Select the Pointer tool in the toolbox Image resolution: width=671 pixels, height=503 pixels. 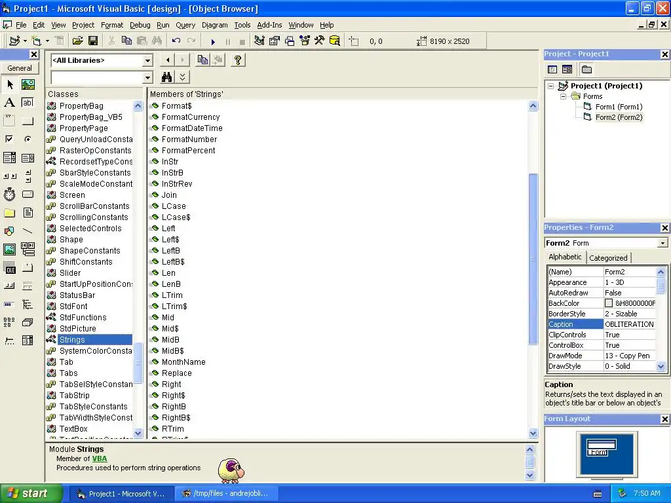point(9,84)
